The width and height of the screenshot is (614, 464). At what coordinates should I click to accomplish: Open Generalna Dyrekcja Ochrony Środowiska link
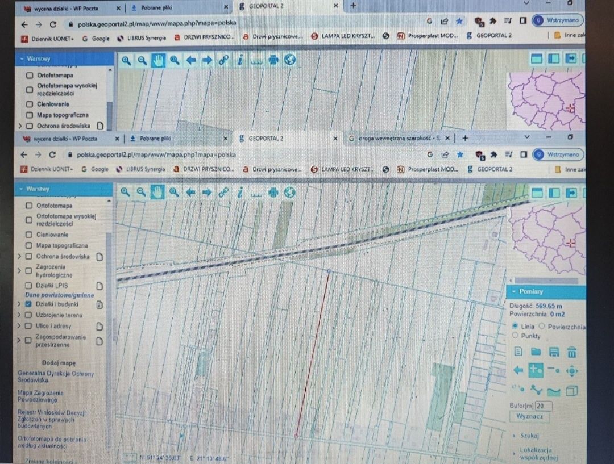[x=56, y=377]
